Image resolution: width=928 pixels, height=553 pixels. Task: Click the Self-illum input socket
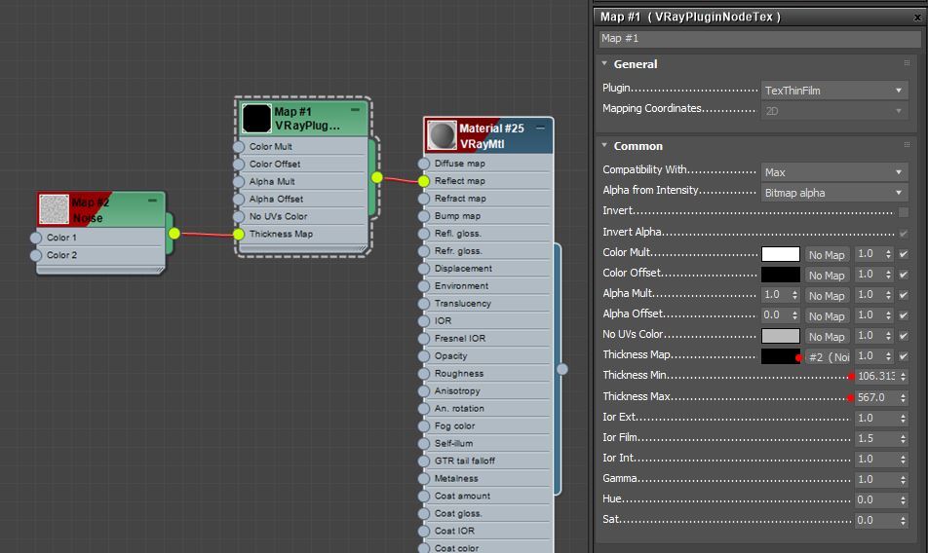tap(424, 444)
